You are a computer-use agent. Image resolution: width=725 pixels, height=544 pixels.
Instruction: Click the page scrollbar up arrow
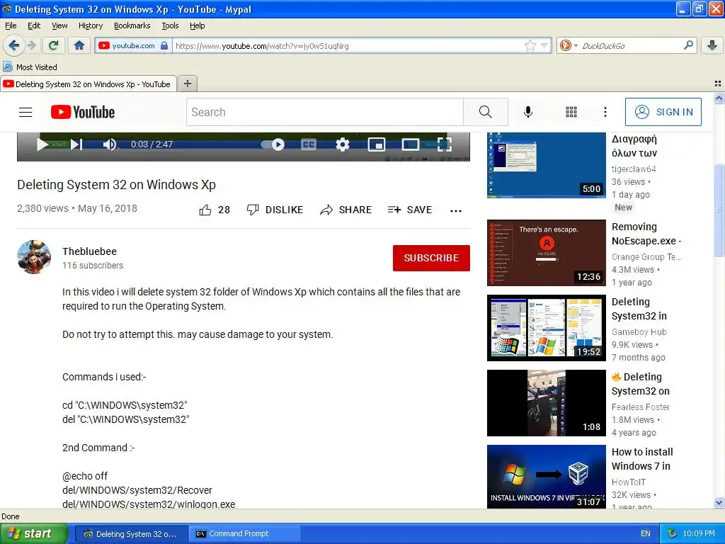(x=719, y=98)
